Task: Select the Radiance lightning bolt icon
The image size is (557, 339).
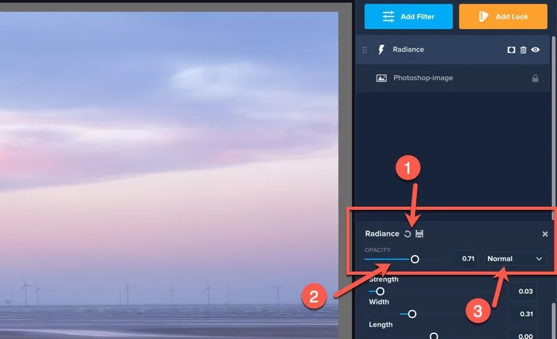Action: tap(381, 50)
